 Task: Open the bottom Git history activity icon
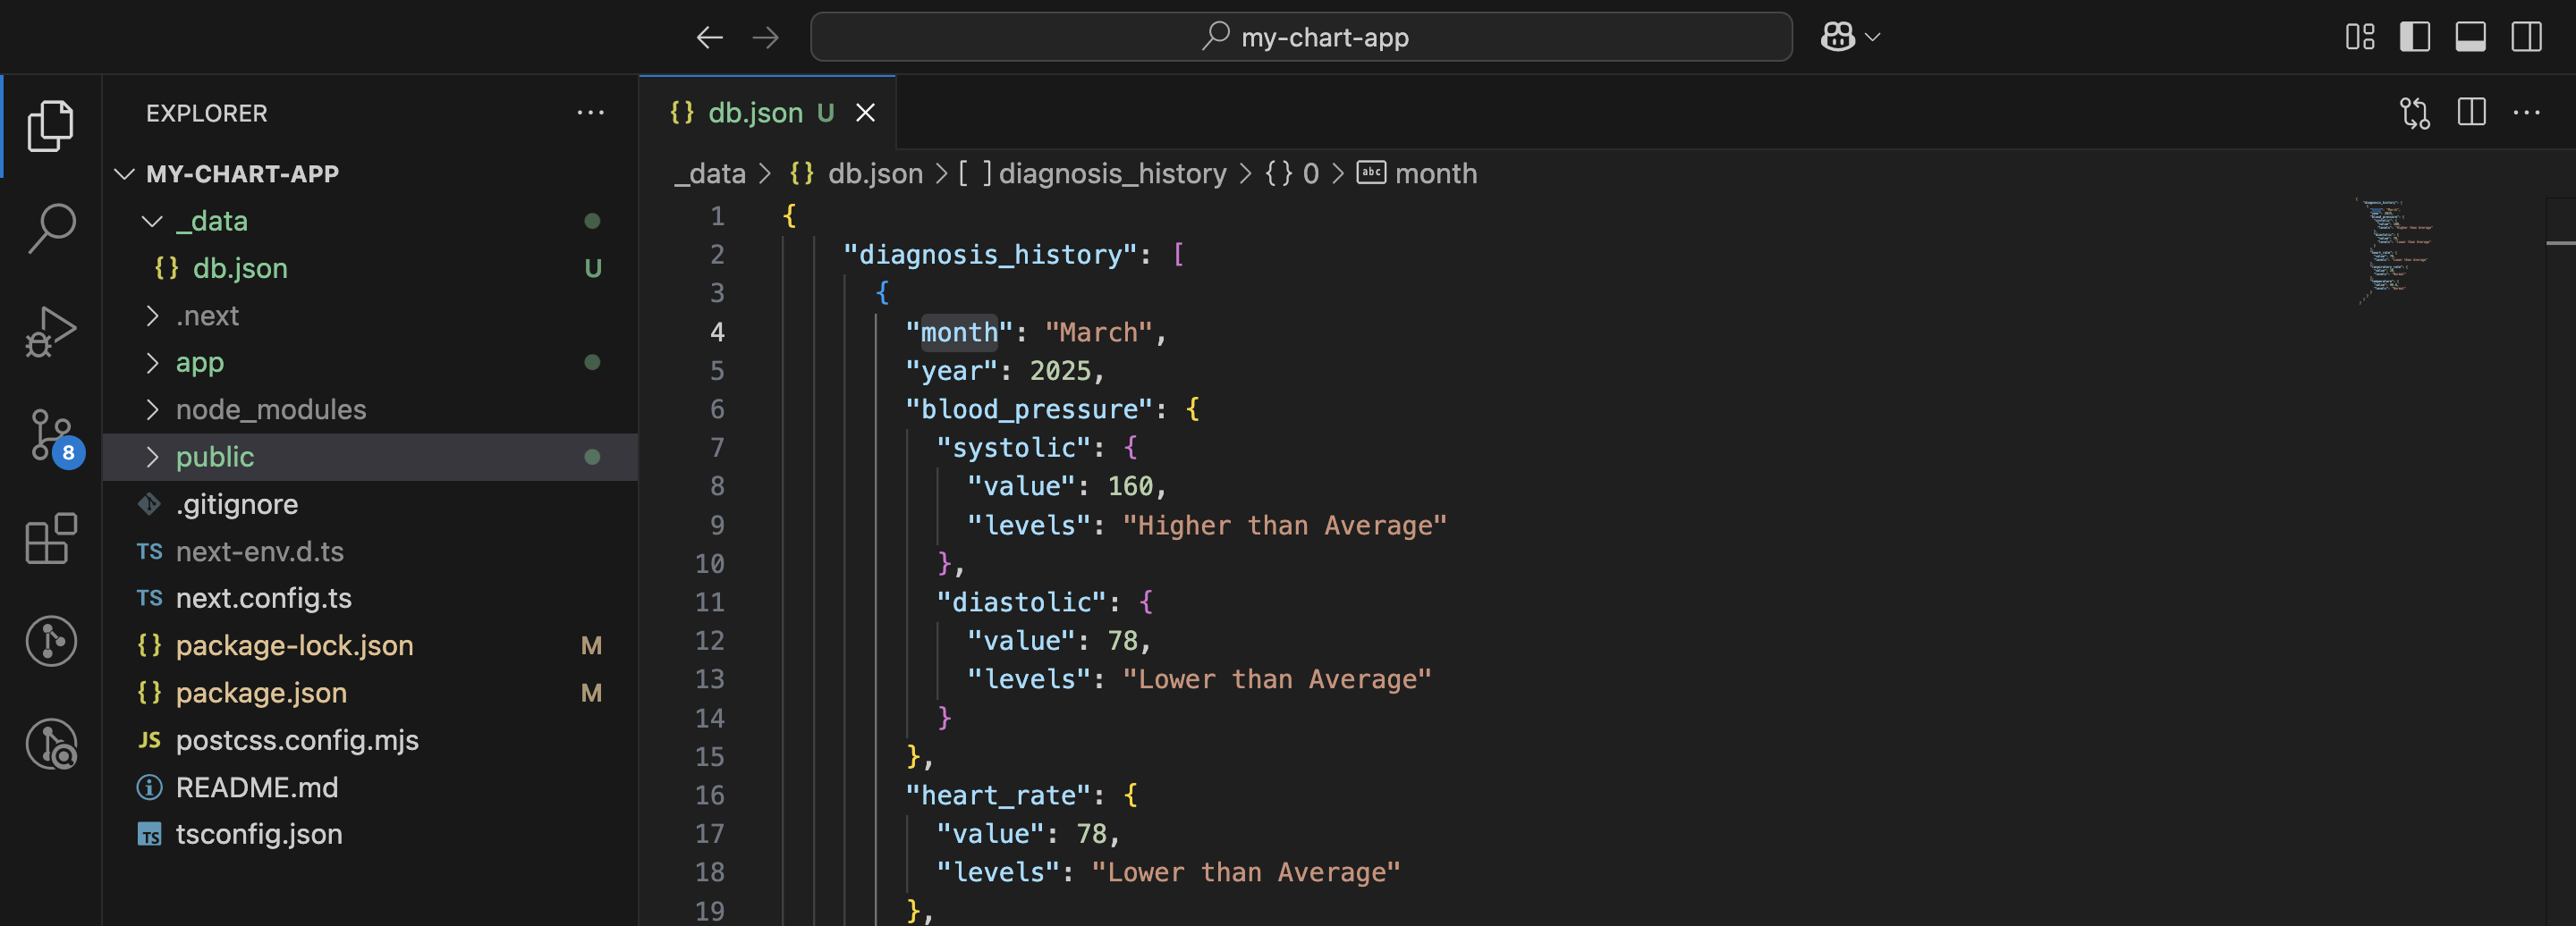51,745
